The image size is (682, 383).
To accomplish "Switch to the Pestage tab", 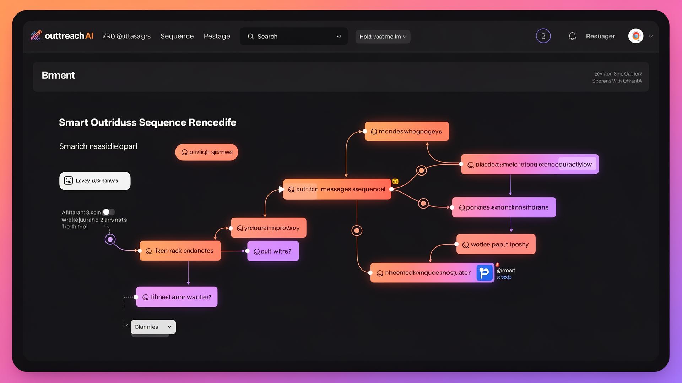I will coord(217,36).
